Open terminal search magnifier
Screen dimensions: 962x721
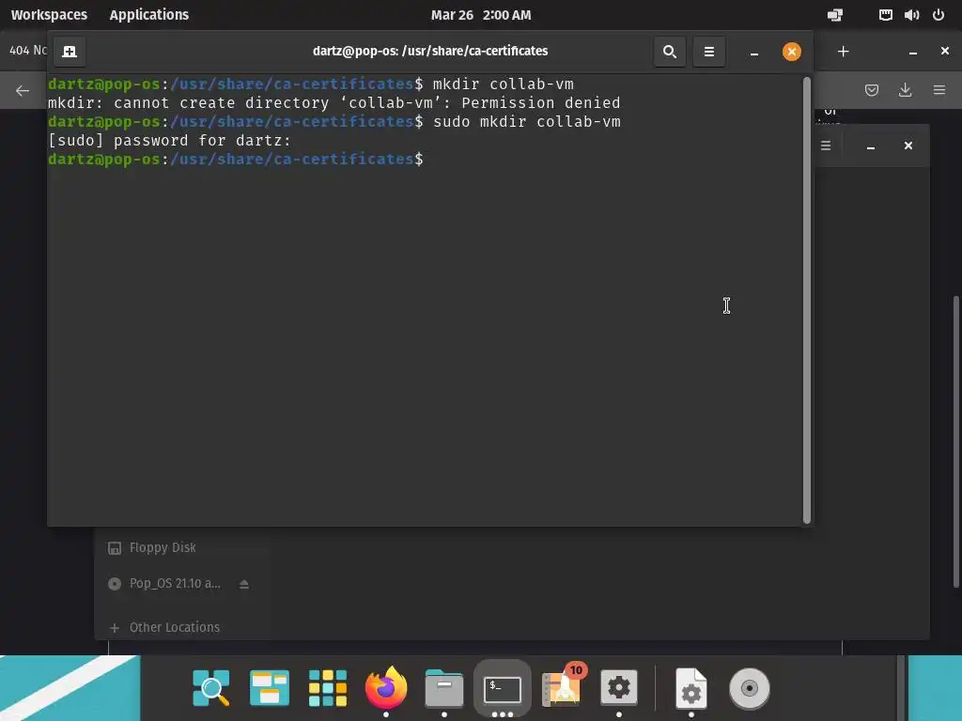click(669, 52)
